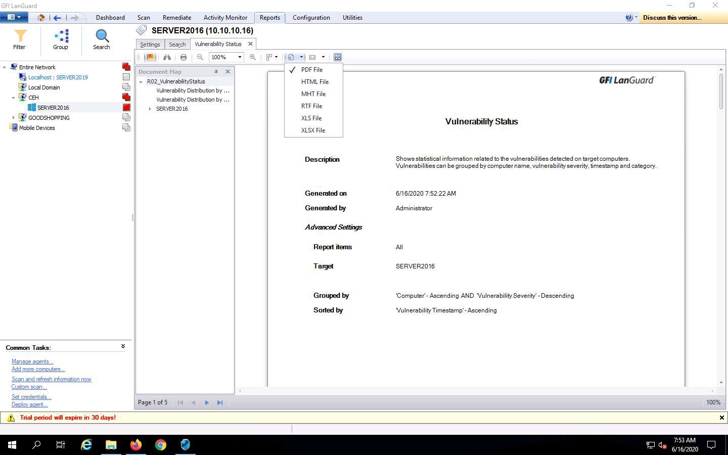Screen dimensions: 728x455
Task: Collapse the CEH tree node
Action: tap(14, 98)
